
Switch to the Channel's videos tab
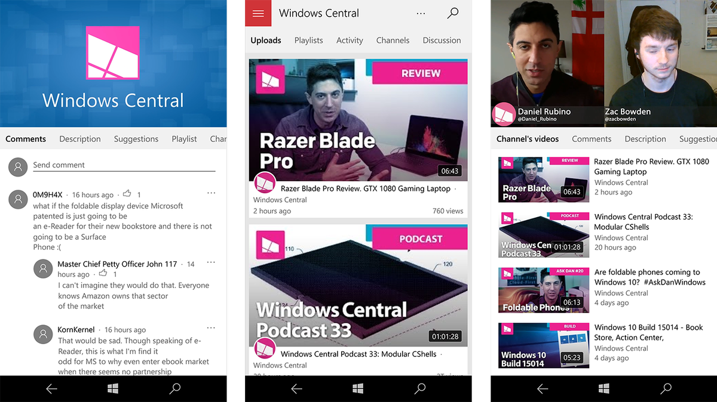click(528, 138)
